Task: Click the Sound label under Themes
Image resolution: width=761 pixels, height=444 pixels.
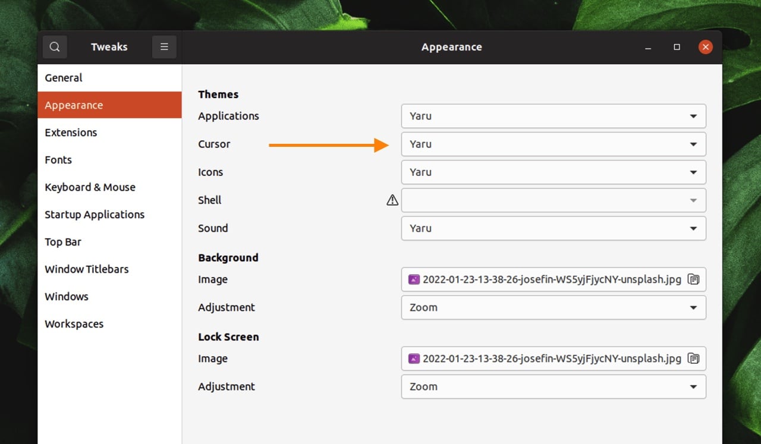Action: [x=213, y=228]
